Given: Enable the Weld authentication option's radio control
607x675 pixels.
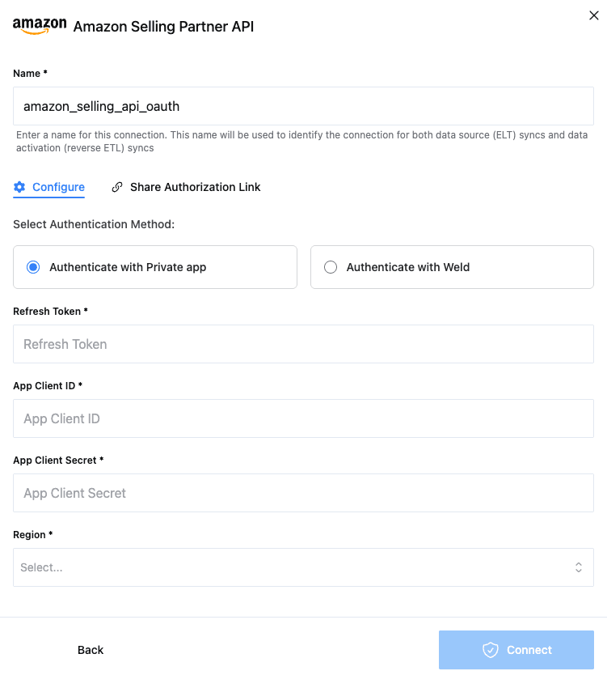Looking at the screenshot, I should tap(330, 266).
